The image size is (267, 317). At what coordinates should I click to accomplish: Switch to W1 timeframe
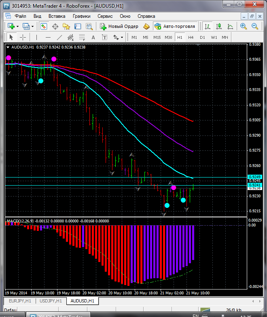point(214,37)
